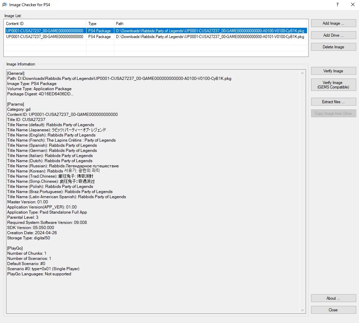Click the Title Name (Latin American Spanish) line
This screenshot has width=359, height=323.
[66, 197]
